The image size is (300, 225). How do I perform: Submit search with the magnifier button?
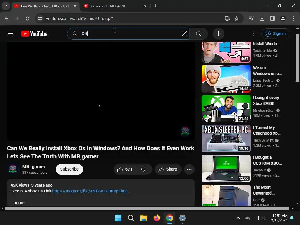[x=199, y=34]
